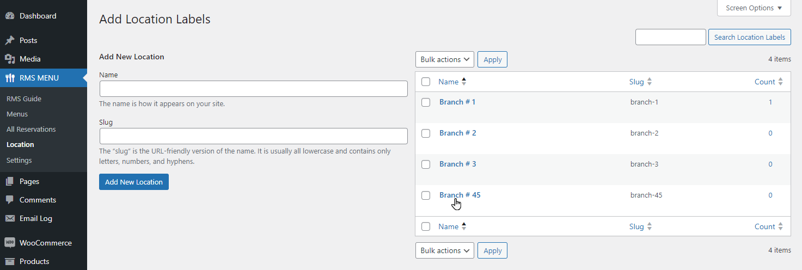Click the Add New Location button

click(134, 182)
